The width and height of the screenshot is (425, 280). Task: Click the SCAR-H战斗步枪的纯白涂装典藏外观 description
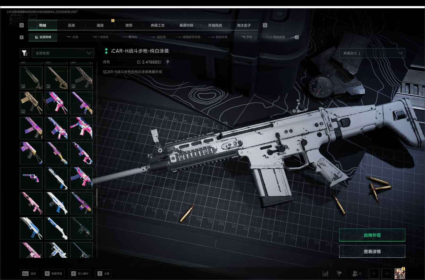132,72
